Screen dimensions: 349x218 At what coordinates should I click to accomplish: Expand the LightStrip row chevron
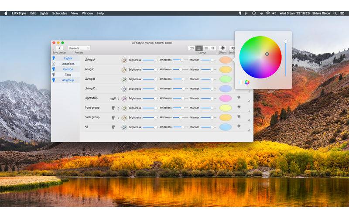coord(118,99)
